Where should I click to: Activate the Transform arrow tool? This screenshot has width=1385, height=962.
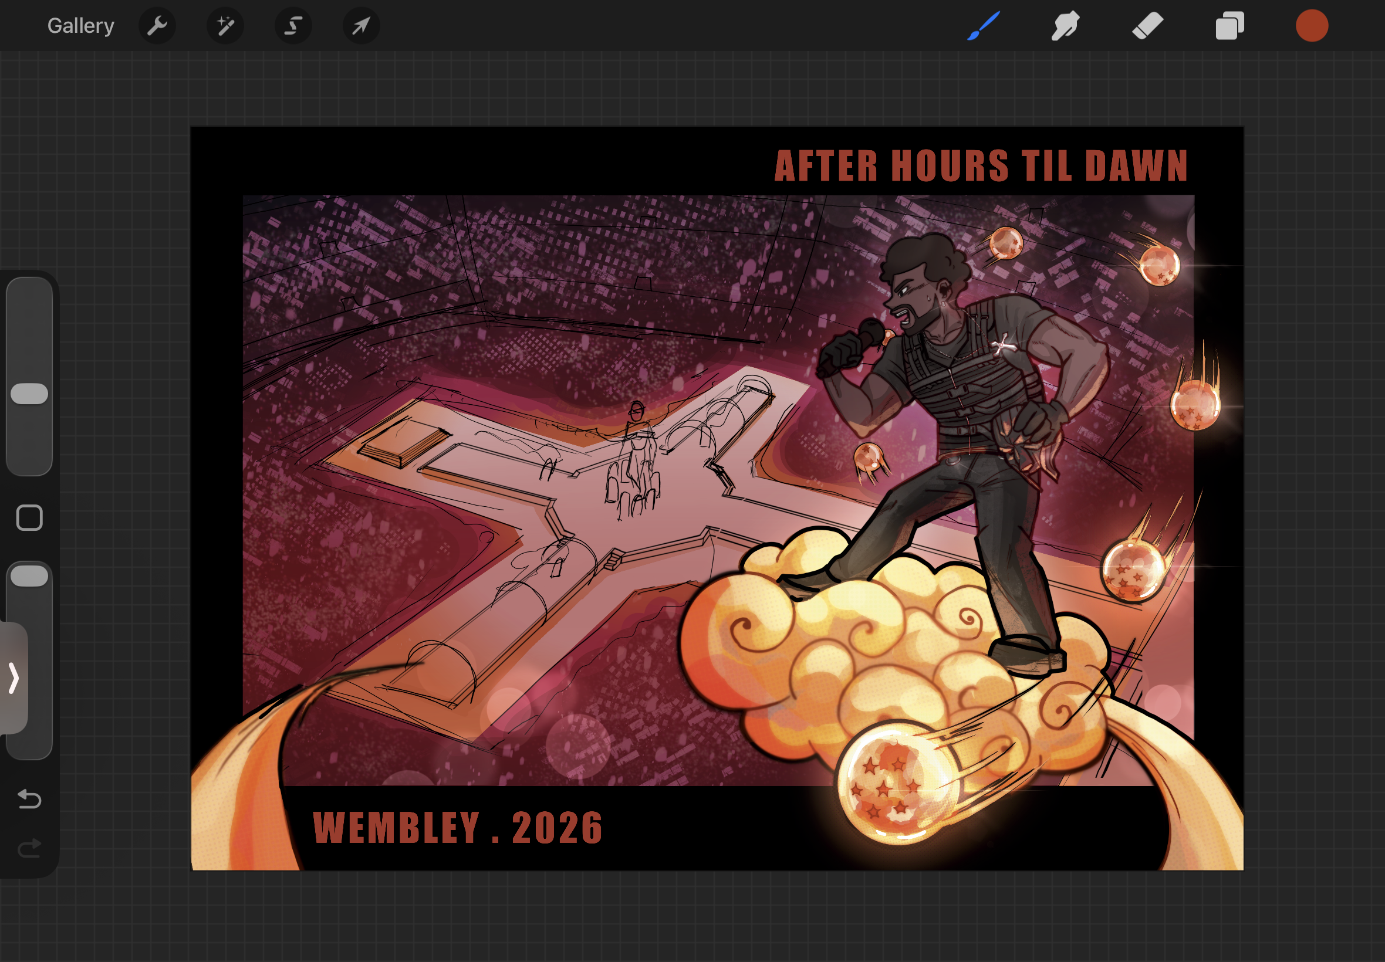point(361,26)
